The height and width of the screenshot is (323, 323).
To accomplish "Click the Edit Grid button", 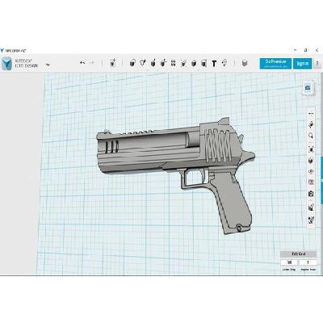I will [x=299, y=254].
